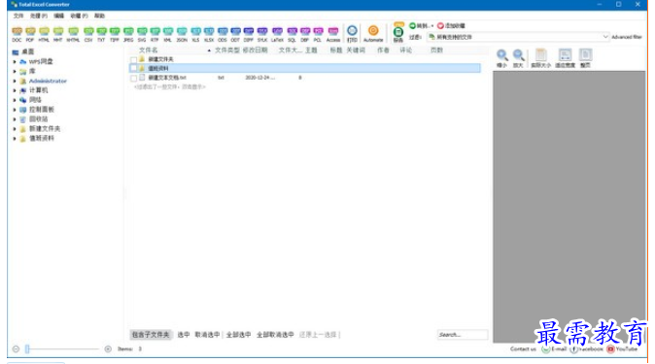Viewport: 655px width, 364px height.
Task: Expand the 控制面板 node
Action: 15,110
